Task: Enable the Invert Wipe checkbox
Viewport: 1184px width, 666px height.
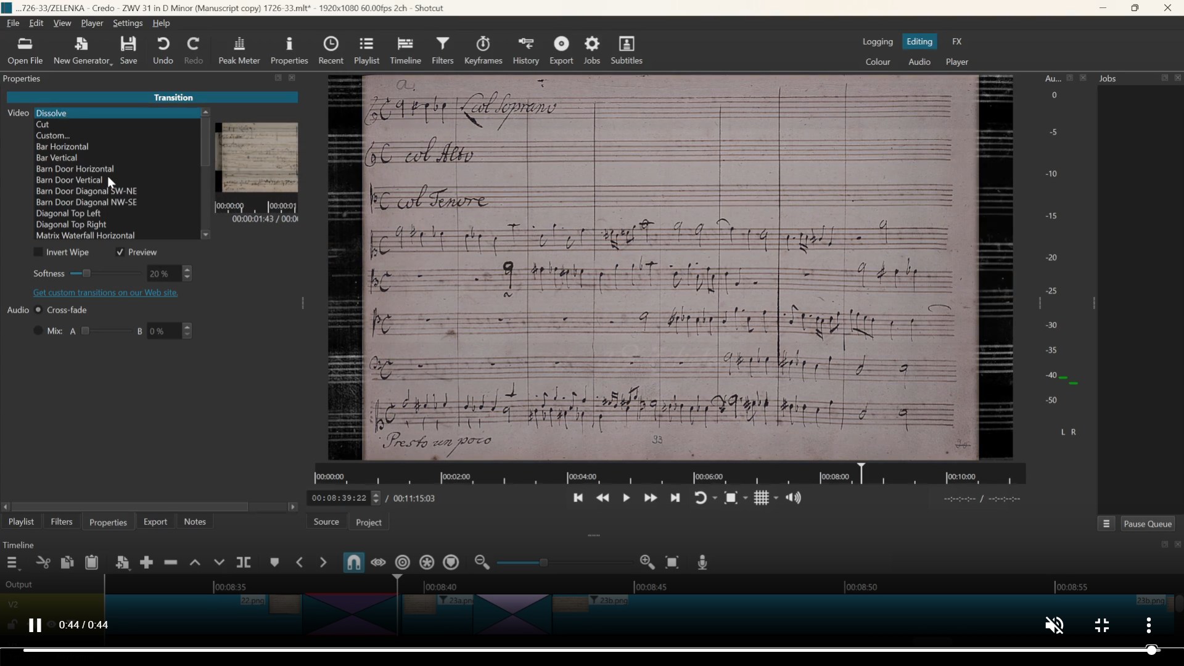Action: (x=38, y=252)
